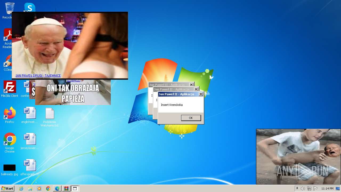Open Windows Media Player taskbar icon
341x192 pixels.
39,189
